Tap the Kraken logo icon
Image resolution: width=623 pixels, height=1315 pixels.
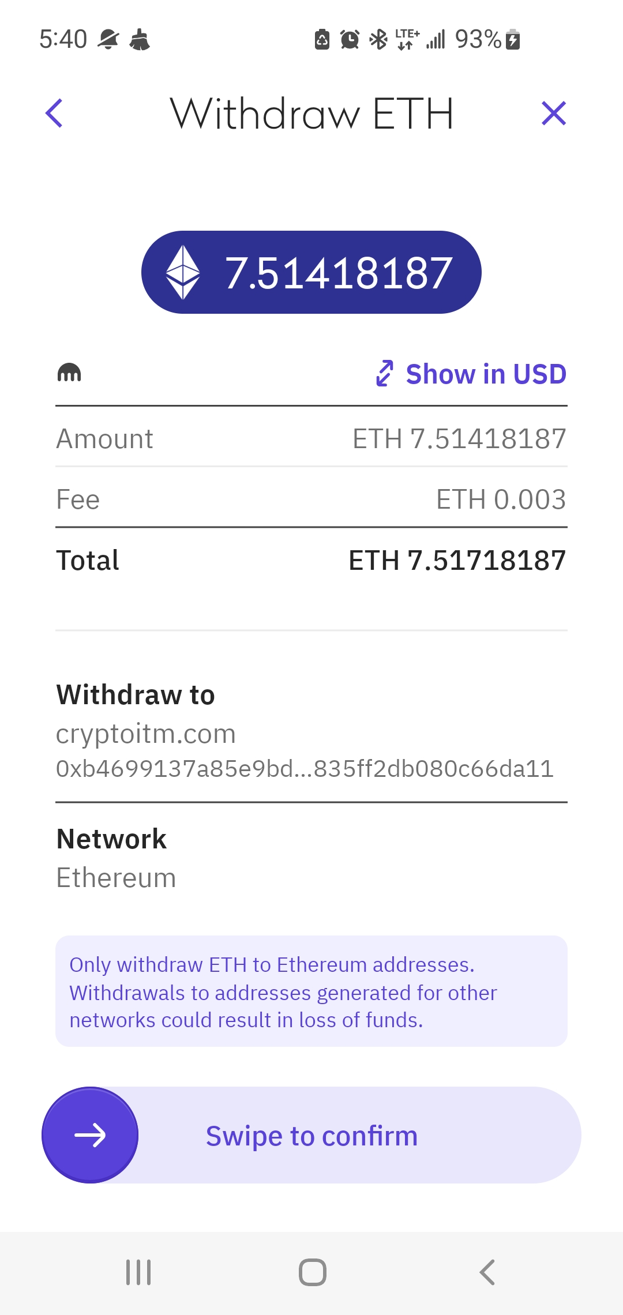tap(69, 373)
